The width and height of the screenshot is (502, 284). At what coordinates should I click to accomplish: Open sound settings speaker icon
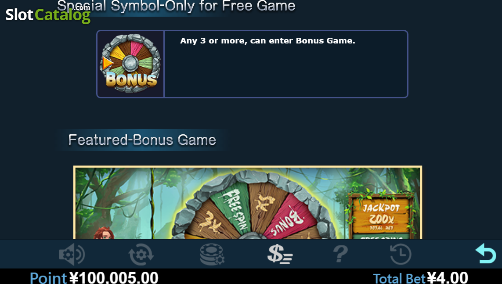tap(72, 254)
